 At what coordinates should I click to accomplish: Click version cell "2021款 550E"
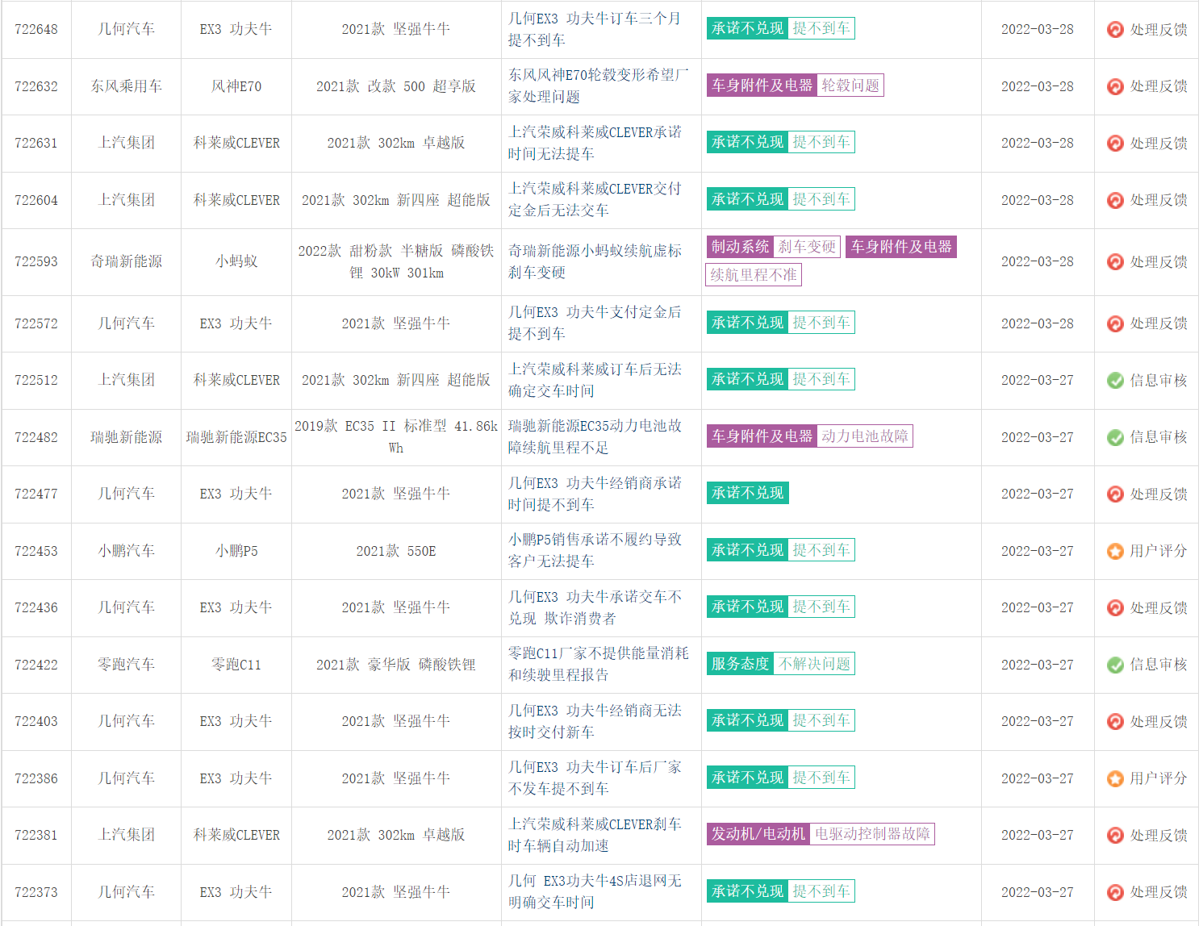[x=396, y=551]
